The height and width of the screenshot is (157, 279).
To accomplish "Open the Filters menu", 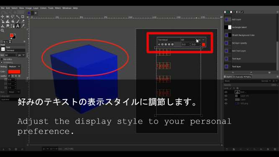I will (58, 8).
